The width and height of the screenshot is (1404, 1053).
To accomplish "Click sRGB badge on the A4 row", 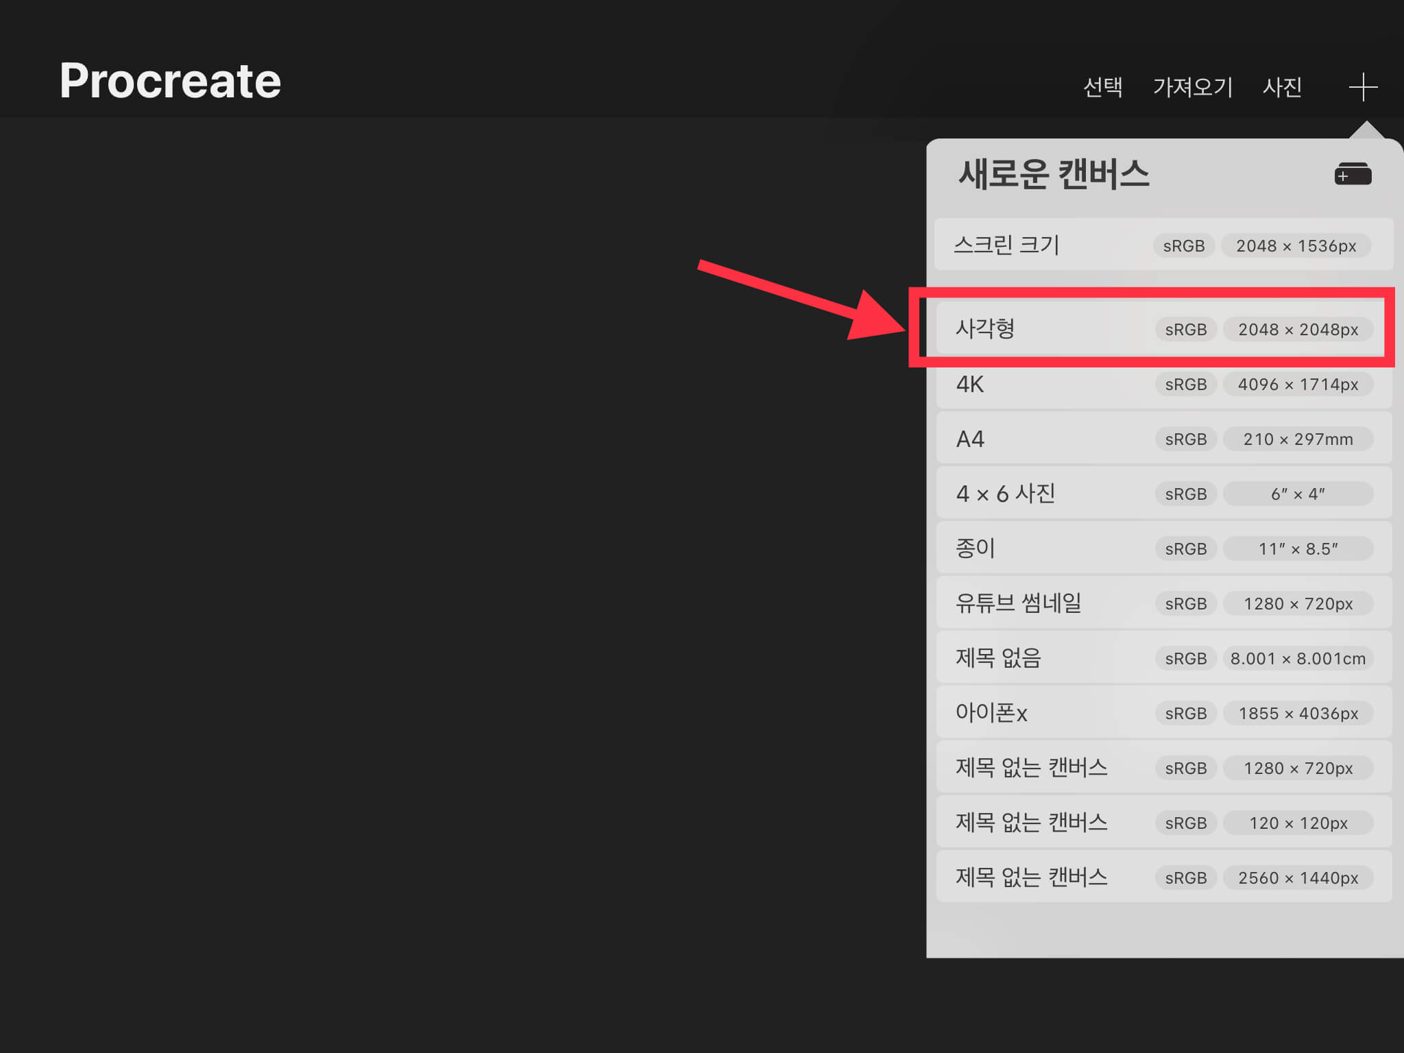I will point(1185,439).
